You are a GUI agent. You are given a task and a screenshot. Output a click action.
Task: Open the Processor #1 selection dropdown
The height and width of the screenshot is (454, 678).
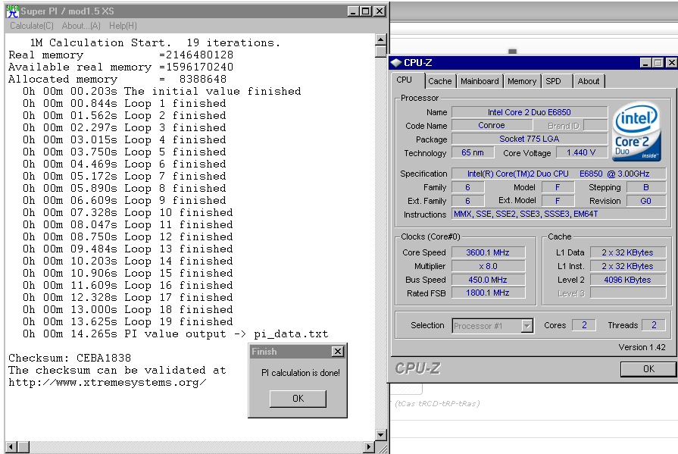[492, 326]
